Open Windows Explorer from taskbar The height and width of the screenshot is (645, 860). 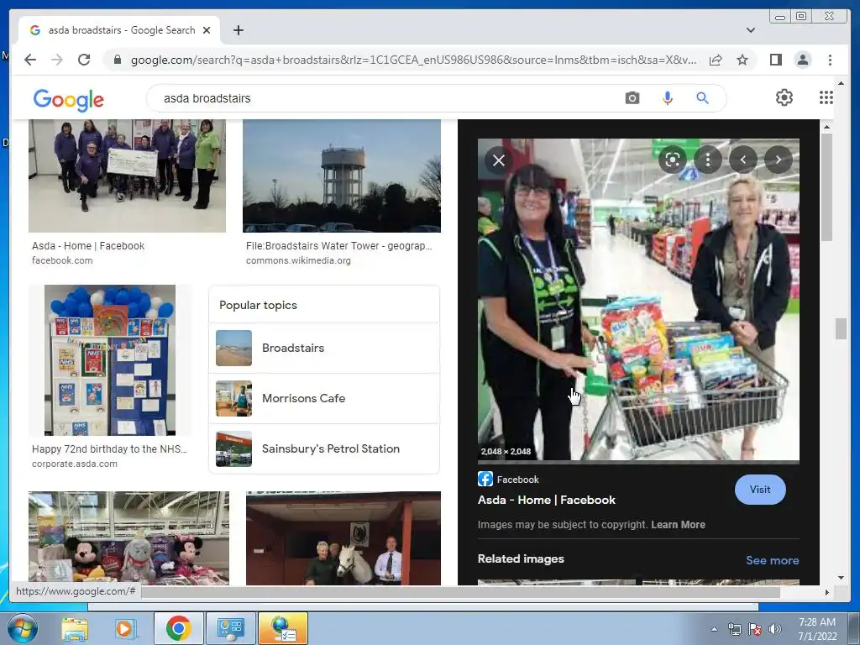[x=75, y=628]
